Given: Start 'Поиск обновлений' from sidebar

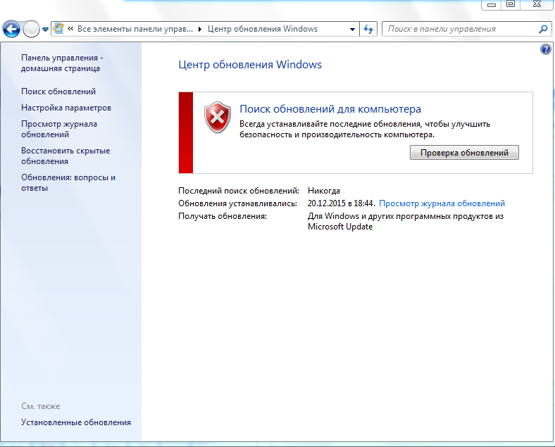Looking at the screenshot, I should click(58, 92).
